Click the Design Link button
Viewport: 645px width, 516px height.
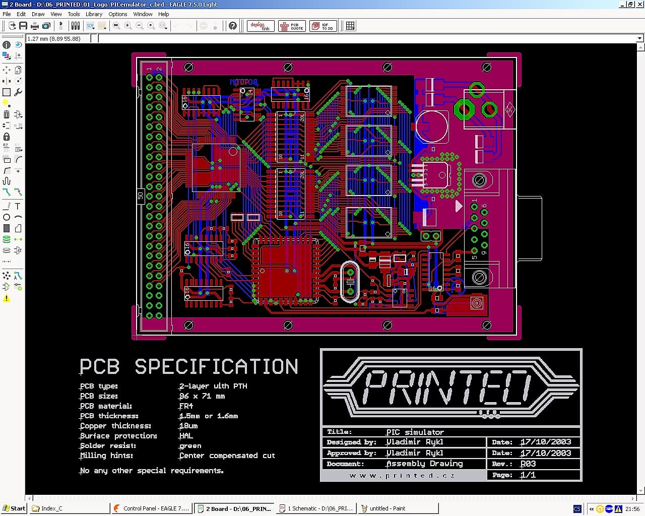261,26
